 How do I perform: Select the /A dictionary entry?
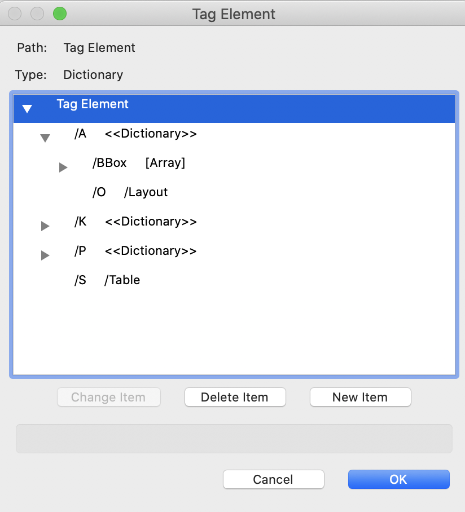[135, 134]
